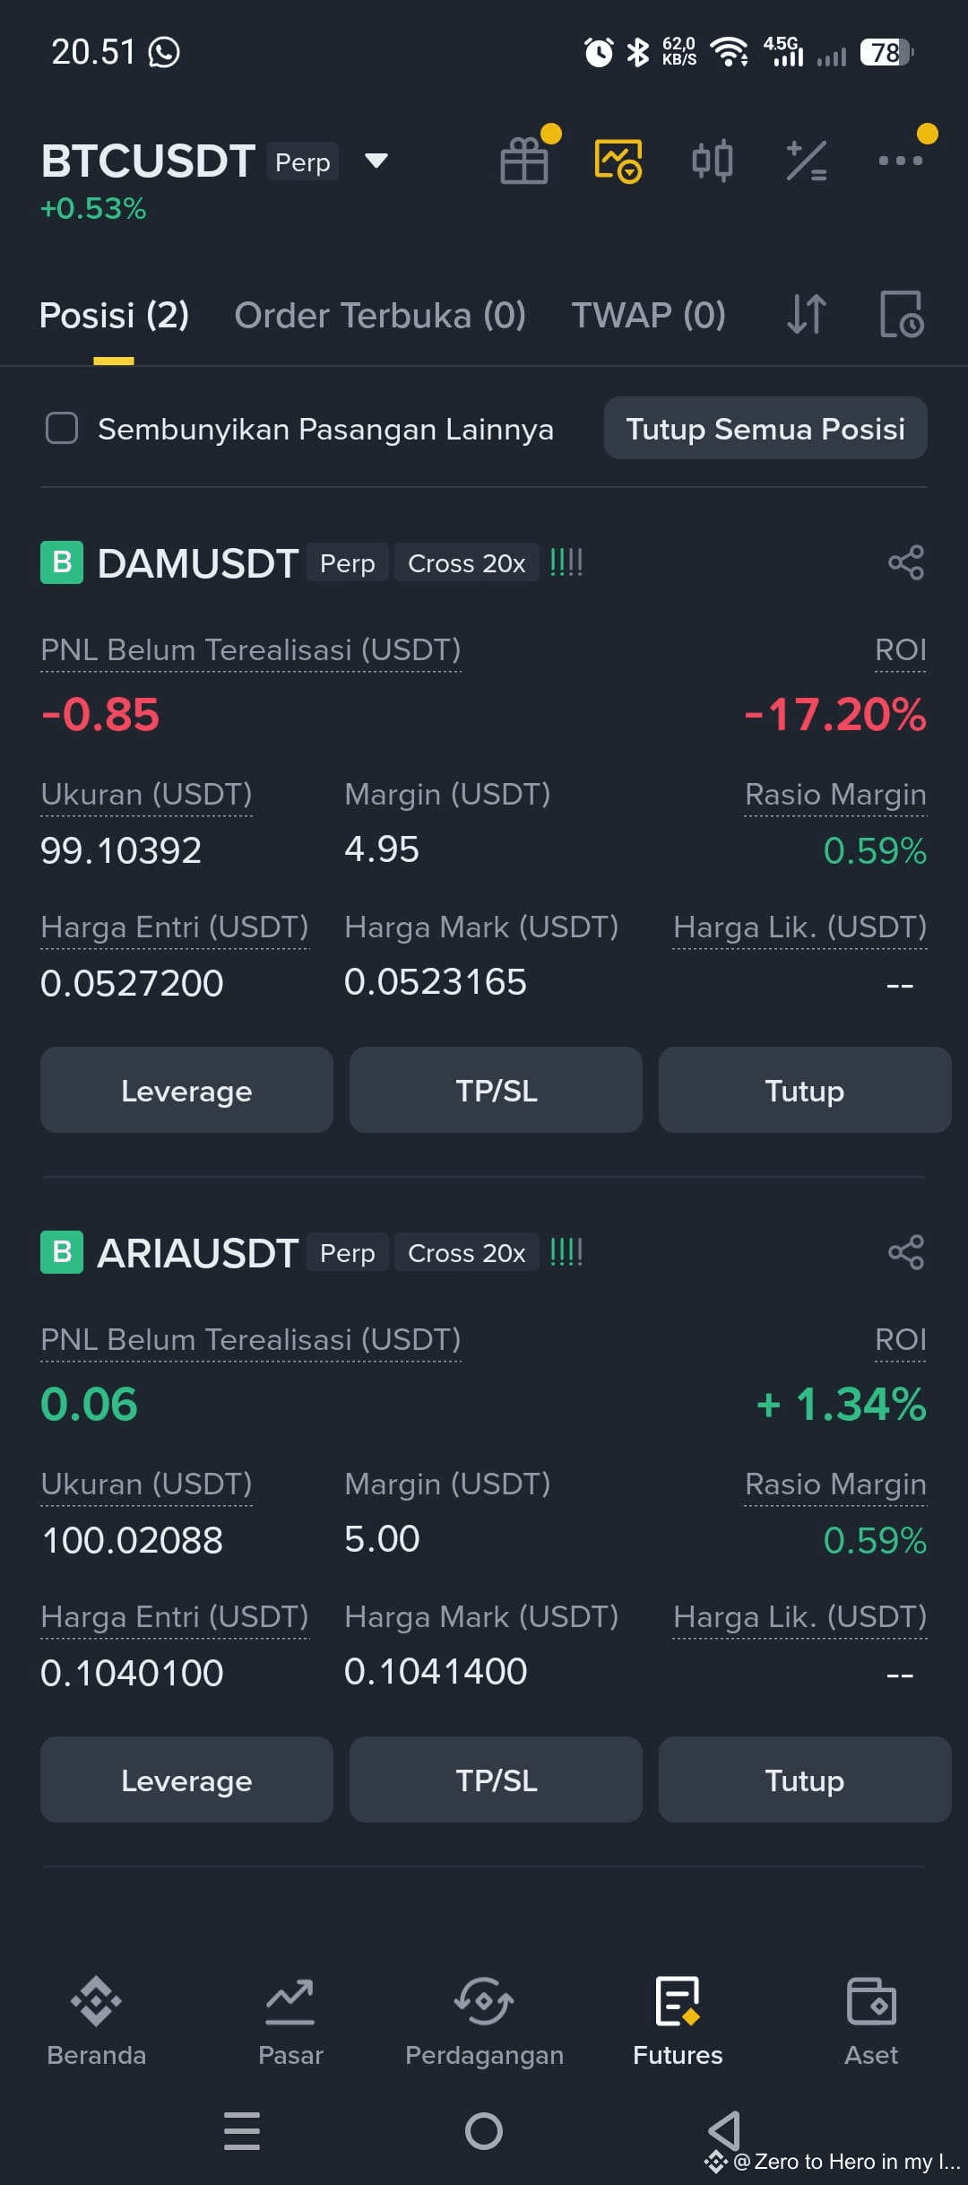
Task: Expand the BTCUSDT pair dropdown arrow
Action: coord(376,161)
